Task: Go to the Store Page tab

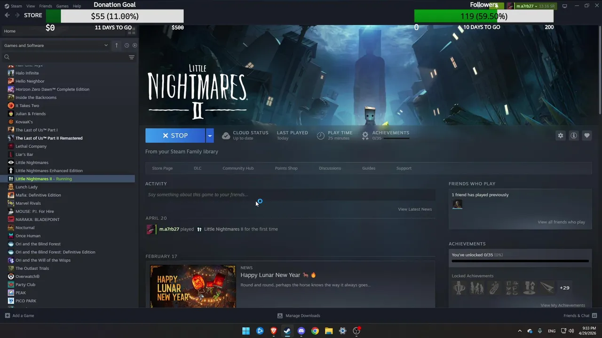Action: click(162, 168)
